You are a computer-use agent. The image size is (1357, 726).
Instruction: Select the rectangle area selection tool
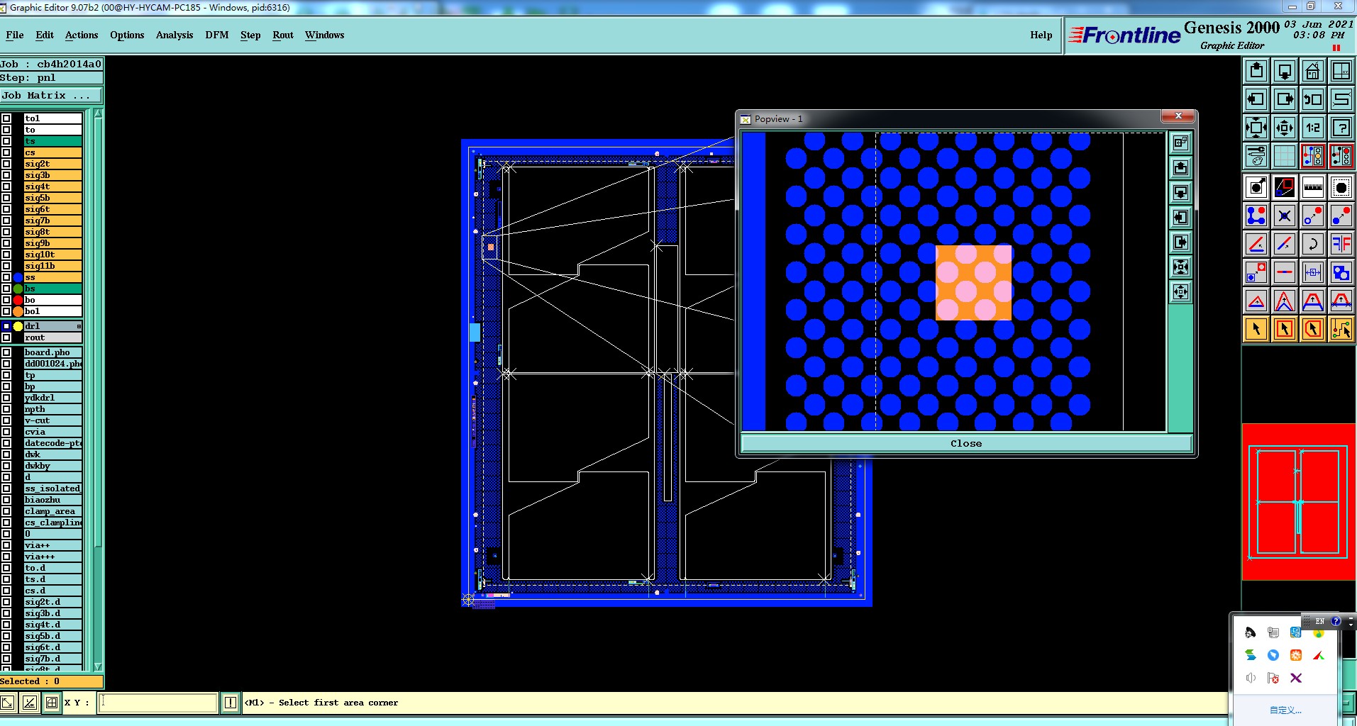(1285, 329)
